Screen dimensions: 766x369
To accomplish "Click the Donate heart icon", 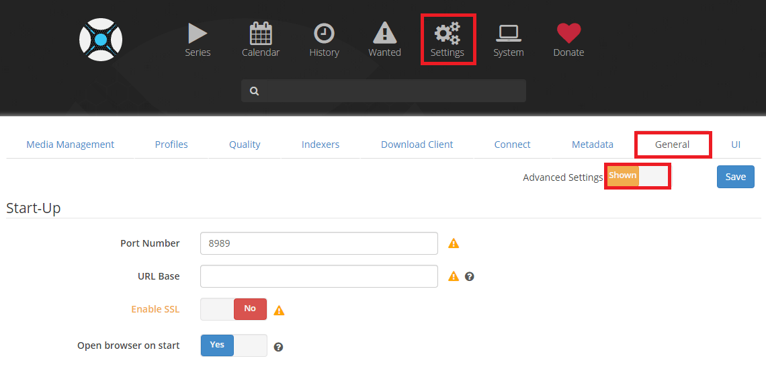I will (x=568, y=34).
